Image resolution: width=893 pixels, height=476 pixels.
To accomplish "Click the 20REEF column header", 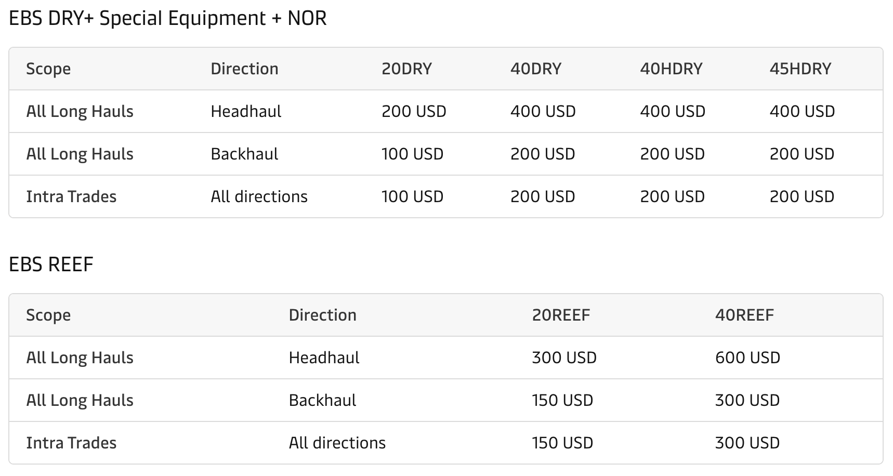I will (x=561, y=315).
